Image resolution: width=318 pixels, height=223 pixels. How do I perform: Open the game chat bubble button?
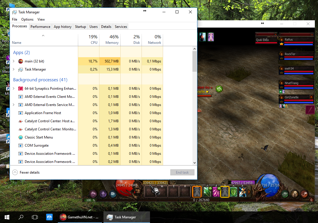[295, 194]
